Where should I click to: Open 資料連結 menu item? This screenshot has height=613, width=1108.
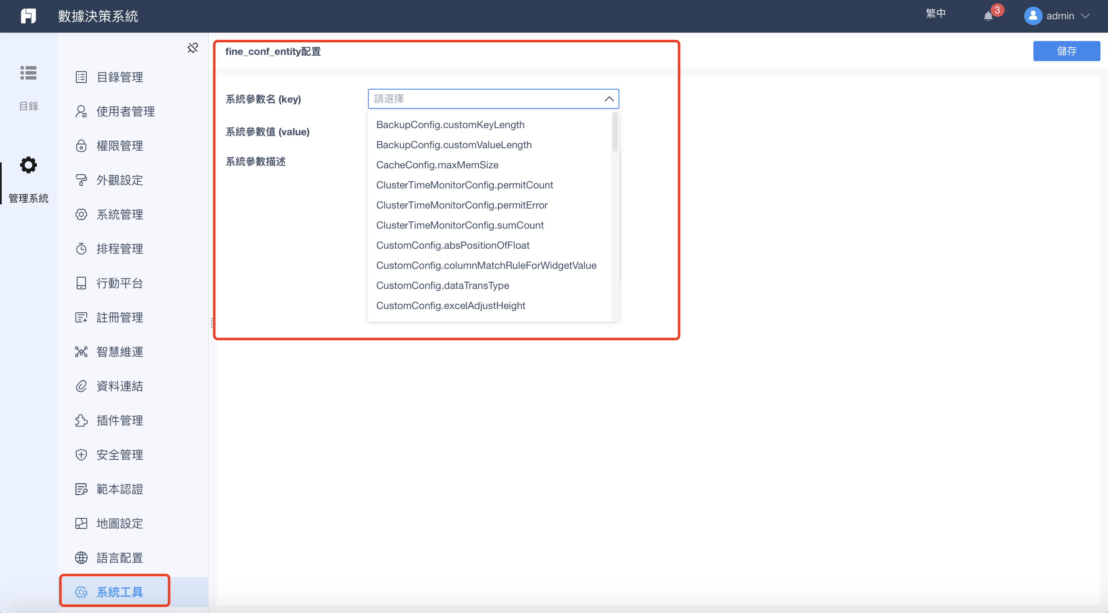click(133, 386)
